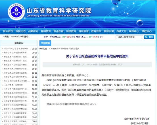Select 基础教育 in the navigation bar
Viewport: 157px width, 125px height.
(46, 31)
